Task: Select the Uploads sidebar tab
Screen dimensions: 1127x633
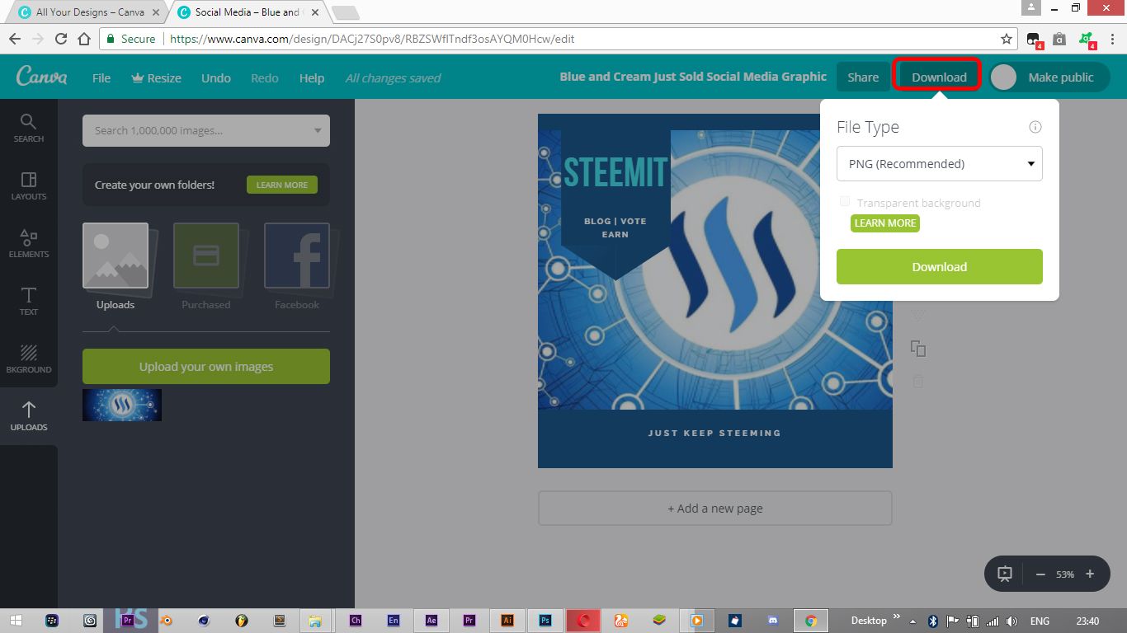Action: pyautogui.click(x=28, y=416)
